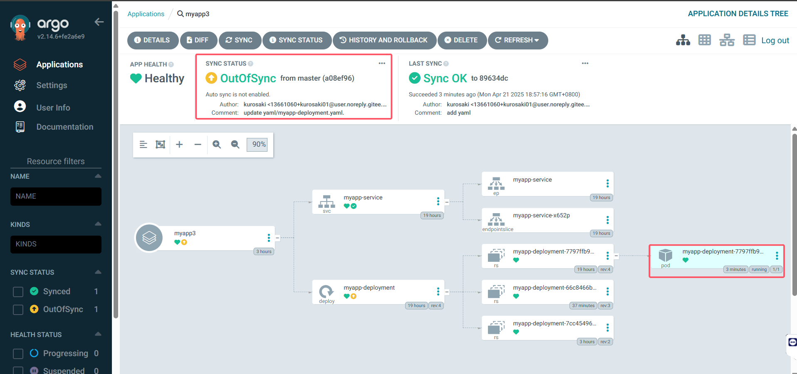Screen dimensions: 797x374
Task: Click the SYNC button
Action: coord(240,40)
